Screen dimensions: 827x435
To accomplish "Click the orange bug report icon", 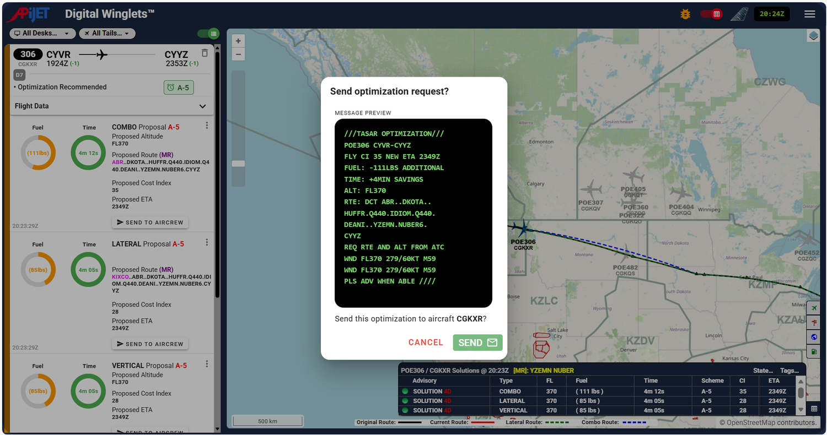I will point(685,14).
